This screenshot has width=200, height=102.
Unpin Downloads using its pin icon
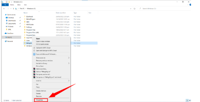[20, 21]
